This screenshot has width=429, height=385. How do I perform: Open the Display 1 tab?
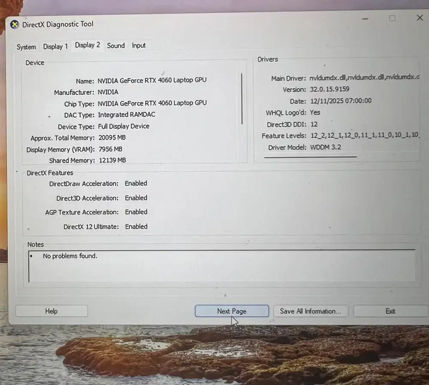click(55, 46)
